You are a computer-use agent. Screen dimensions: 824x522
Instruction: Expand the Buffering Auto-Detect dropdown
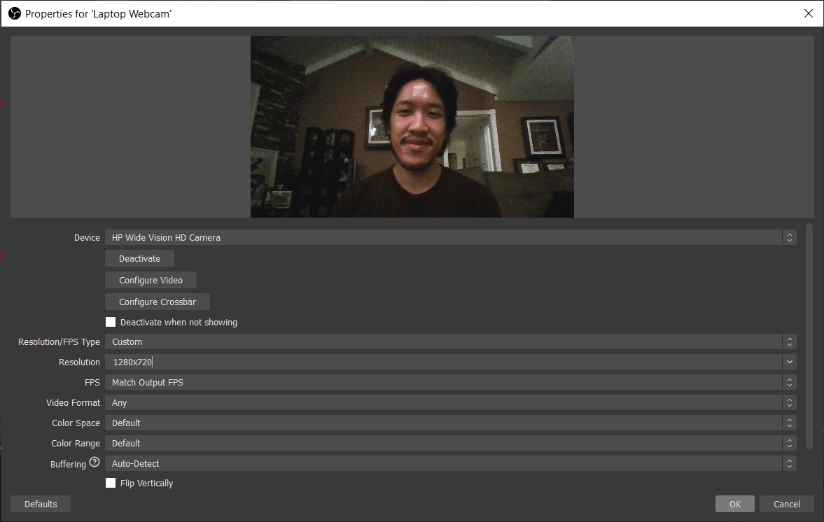(x=449, y=464)
